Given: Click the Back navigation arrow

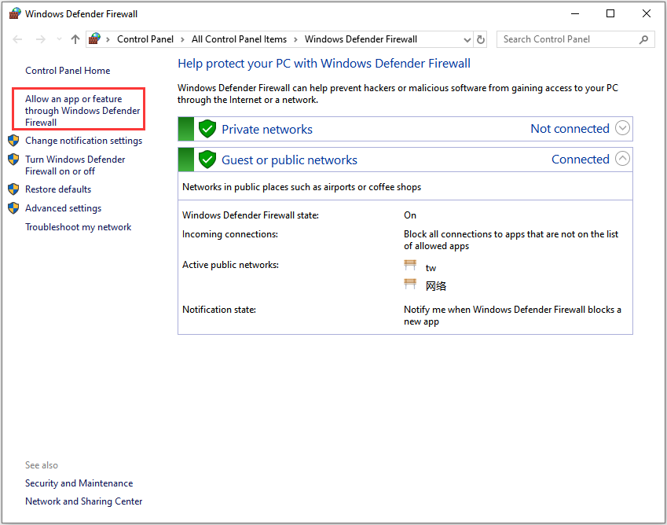Looking at the screenshot, I should 17,39.
